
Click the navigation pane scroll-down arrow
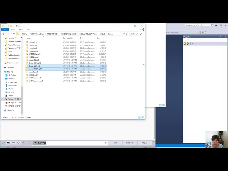(x=22, y=115)
